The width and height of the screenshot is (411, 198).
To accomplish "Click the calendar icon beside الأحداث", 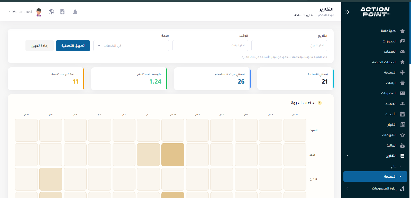I will click(x=403, y=114).
